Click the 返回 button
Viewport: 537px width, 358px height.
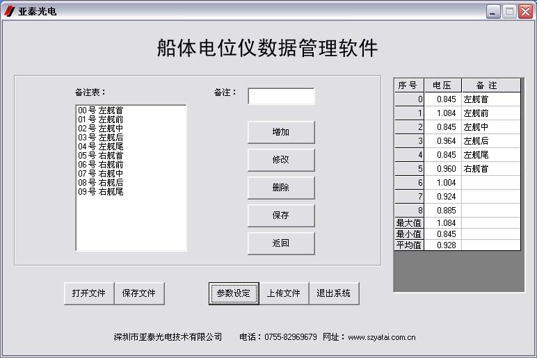(x=281, y=243)
